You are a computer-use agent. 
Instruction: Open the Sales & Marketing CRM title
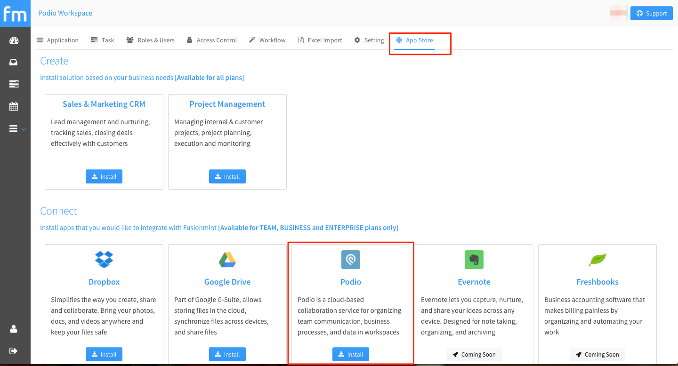click(x=104, y=104)
